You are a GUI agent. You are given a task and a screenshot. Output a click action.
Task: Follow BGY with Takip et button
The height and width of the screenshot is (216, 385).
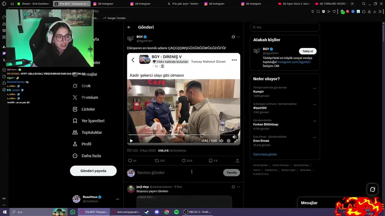(x=308, y=51)
